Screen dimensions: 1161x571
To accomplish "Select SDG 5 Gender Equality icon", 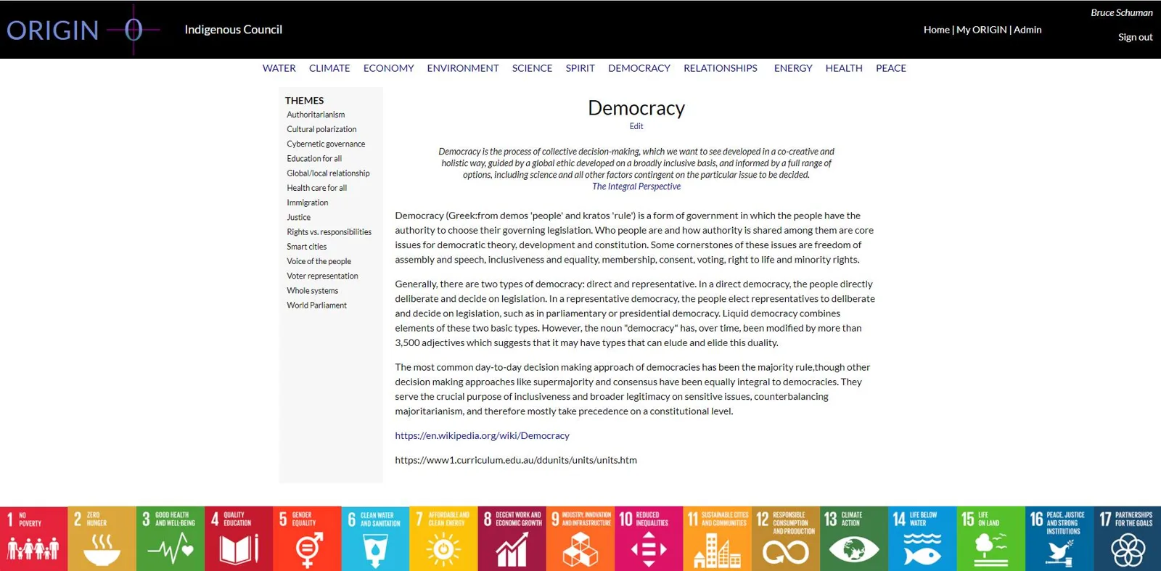I will coord(307,538).
